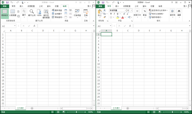Toggle Normal view icon in 活頁簿1 status bar
This screenshot has width=192, height=114.
pos(148,112)
